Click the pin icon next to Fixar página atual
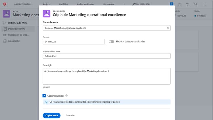213x120 pixels. click(133, 4)
